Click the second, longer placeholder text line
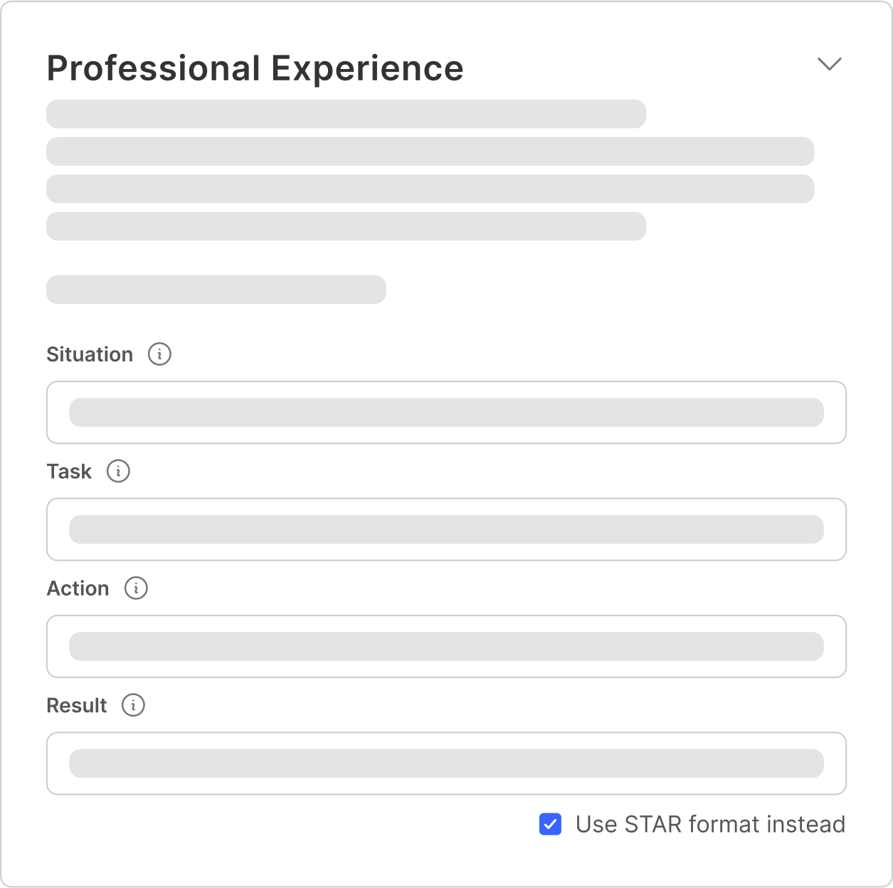This screenshot has height=888, width=893. [x=430, y=152]
